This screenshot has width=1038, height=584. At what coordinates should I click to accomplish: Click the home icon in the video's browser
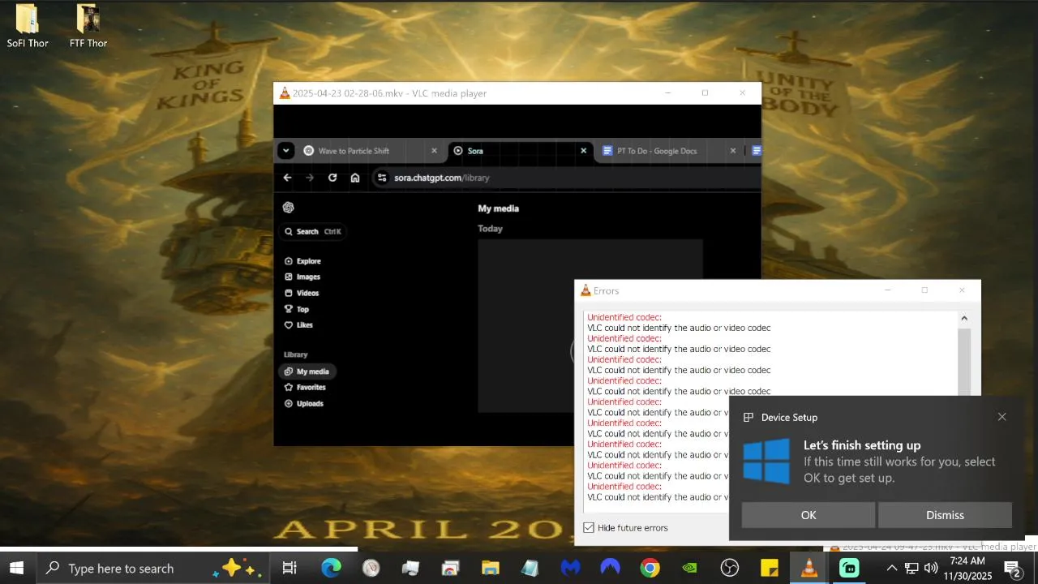coord(355,178)
